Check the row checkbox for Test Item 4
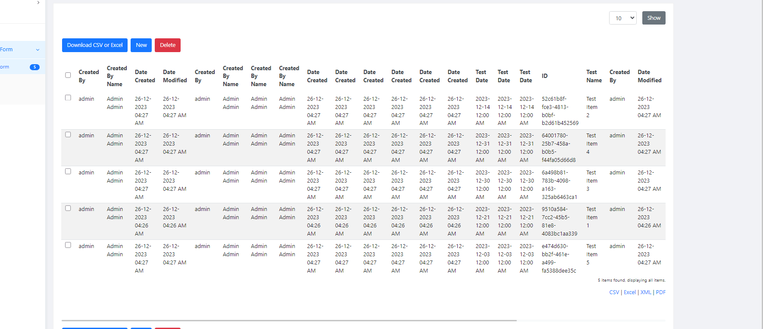Screen dimensions: 763x329 [x=68, y=134]
